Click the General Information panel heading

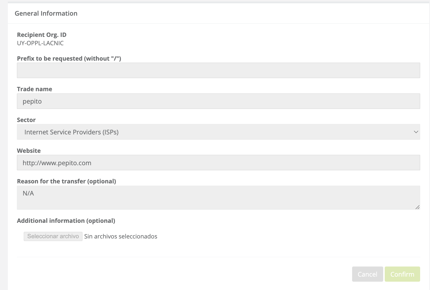pyautogui.click(x=46, y=13)
